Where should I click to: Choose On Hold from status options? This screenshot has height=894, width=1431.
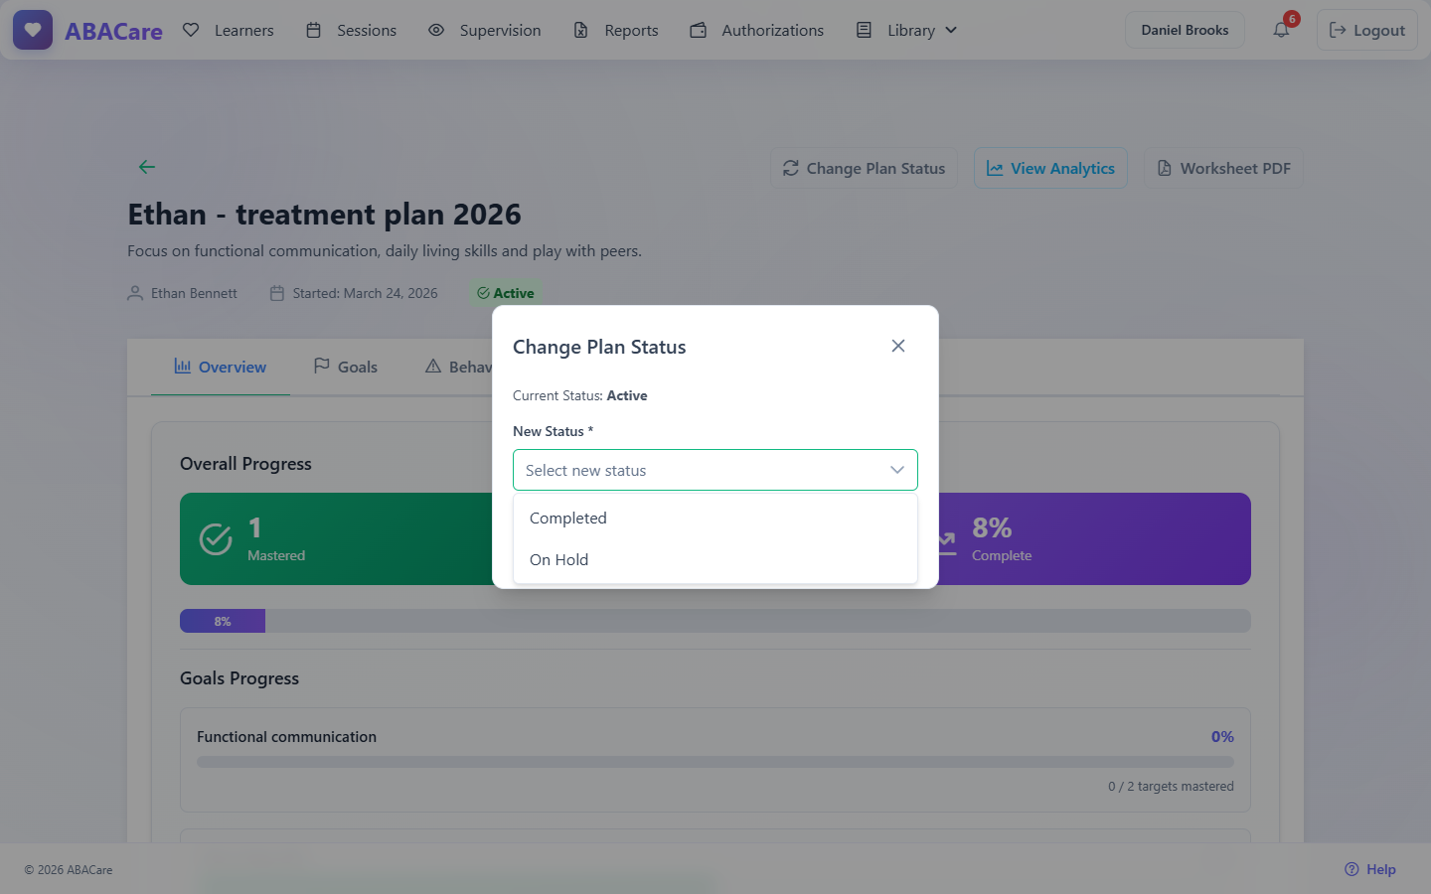click(715, 560)
